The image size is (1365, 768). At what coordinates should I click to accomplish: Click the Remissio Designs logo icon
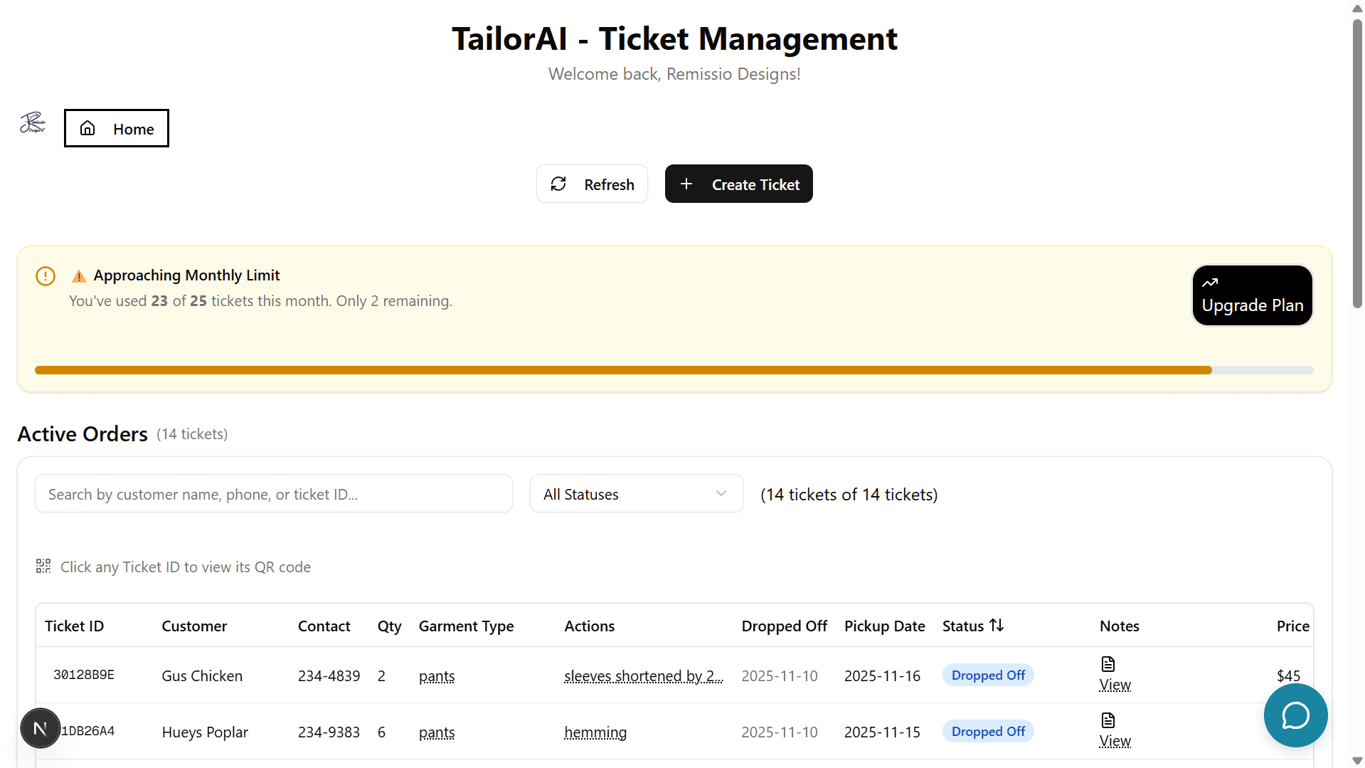point(33,123)
